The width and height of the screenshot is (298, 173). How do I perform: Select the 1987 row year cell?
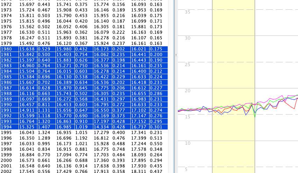point(7,88)
